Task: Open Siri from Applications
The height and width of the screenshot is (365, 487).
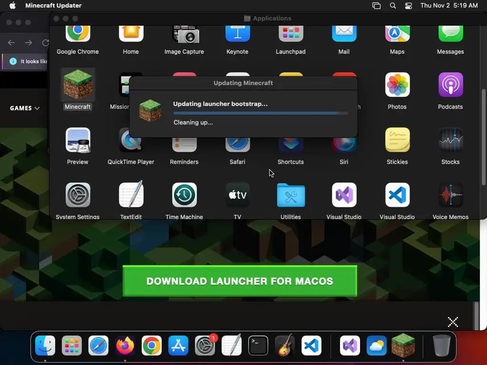Action: pos(344,145)
